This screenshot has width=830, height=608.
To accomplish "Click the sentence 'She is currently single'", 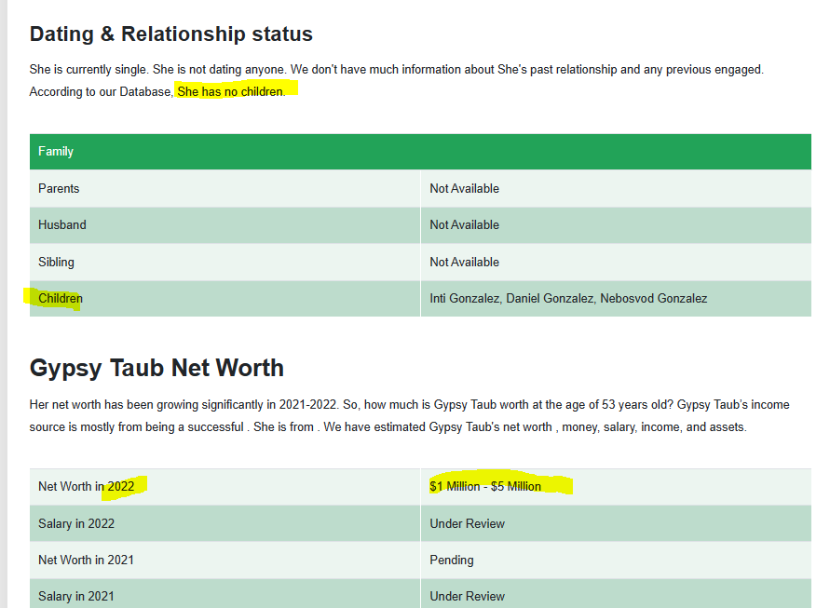I will click(x=88, y=69).
